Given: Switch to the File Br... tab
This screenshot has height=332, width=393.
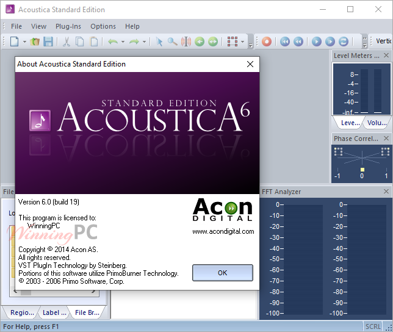Looking at the screenshot, I should (x=87, y=312).
